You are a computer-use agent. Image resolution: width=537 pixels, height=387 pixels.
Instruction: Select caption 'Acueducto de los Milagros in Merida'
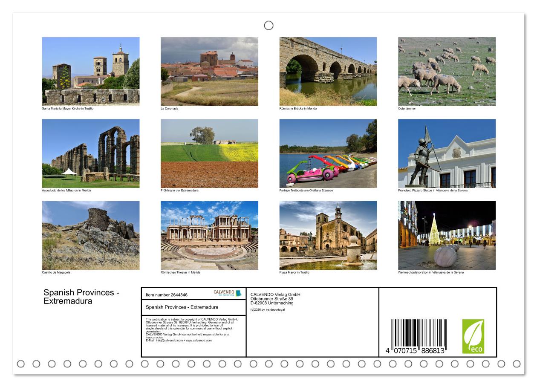pos(66,191)
